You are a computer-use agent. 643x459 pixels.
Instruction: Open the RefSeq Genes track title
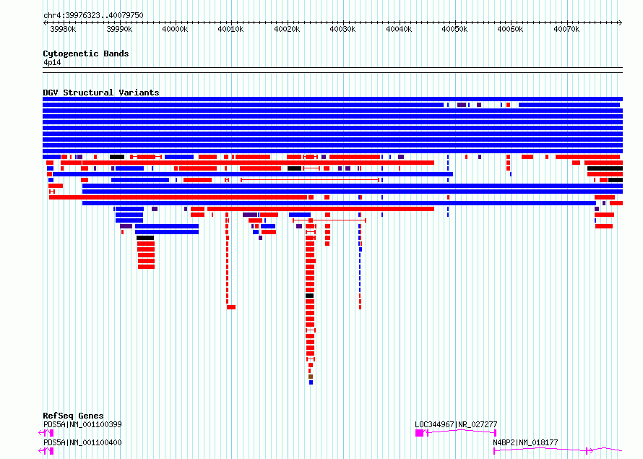point(73,416)
